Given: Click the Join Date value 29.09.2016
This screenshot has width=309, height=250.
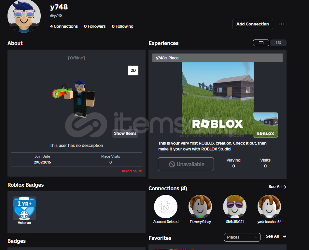Looking at the screenshot, I should (42, 162).
